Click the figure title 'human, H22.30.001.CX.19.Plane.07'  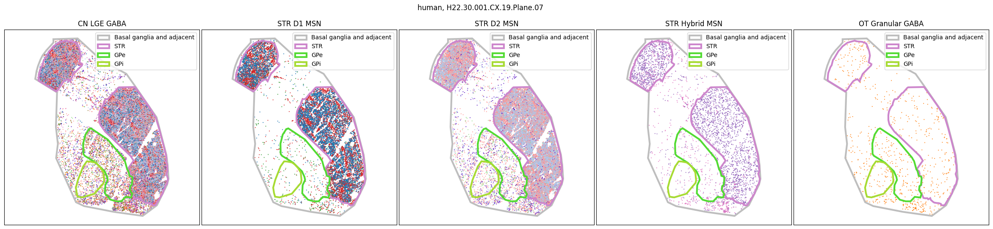click(x=480, y=8)
